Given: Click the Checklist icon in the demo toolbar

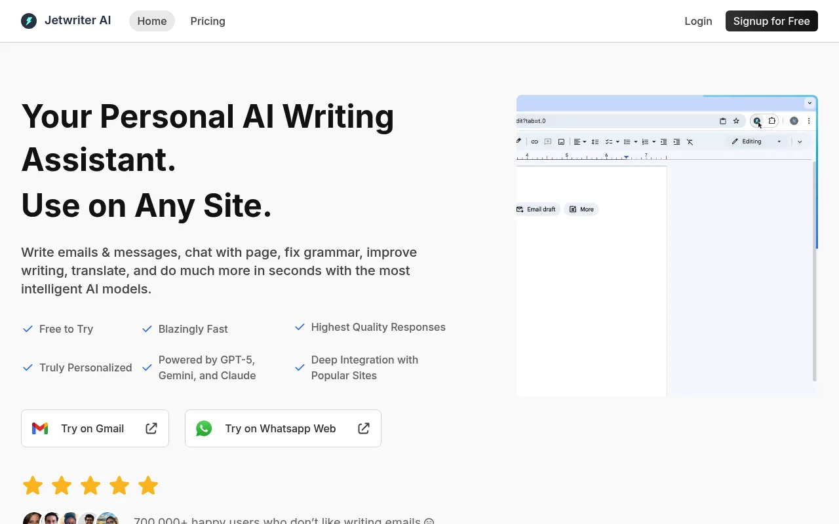Looking at the screenshot, I should click(x=609, y=141).
